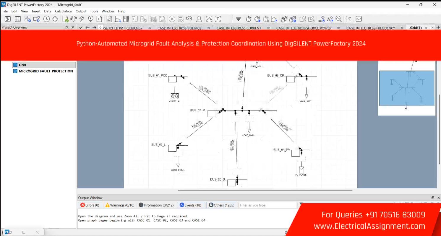441x236 pixels.
Task: Click the Edit Simulation Events icon with plus
Action: coord(322,19)
